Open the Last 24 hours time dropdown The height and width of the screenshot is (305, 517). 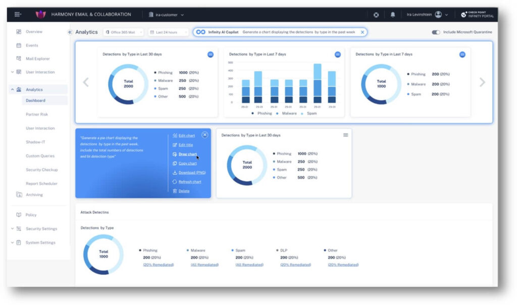tap(168, 32)
